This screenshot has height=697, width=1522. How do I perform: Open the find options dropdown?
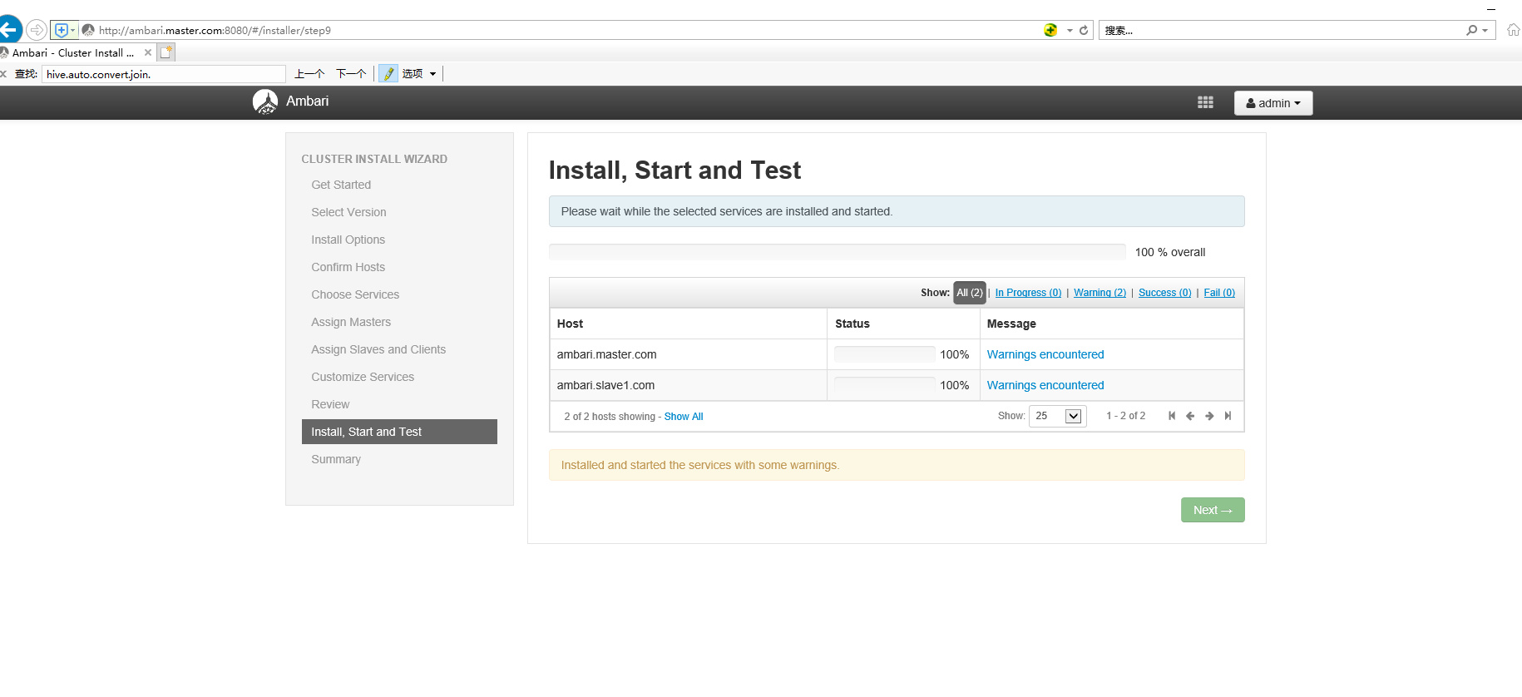coord(418,73)
